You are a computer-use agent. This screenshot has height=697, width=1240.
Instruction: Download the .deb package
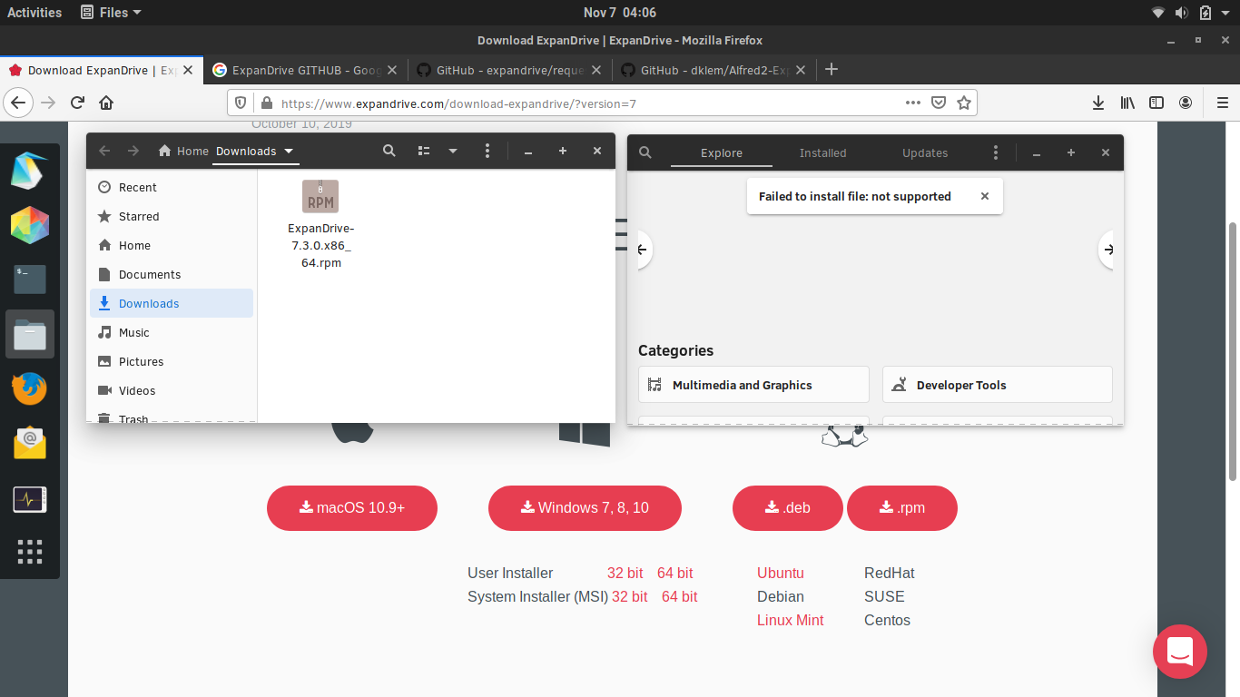click(x=787, y=508)
